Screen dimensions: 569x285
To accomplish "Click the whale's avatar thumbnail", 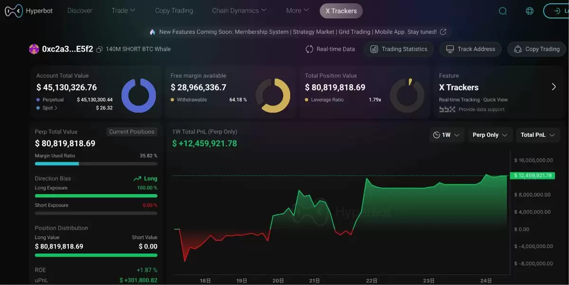I will pyautogui.click(x=34, y=49).
